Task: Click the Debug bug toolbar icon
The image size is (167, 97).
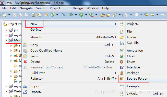Action: [x=71, y=15]
